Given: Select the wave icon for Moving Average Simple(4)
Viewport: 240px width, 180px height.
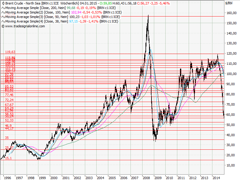Looking at the screenshot, I should coord(3,21).
